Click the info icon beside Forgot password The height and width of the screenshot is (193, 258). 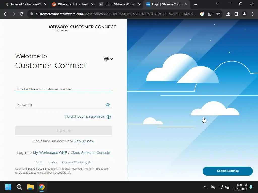click(109, 117)
